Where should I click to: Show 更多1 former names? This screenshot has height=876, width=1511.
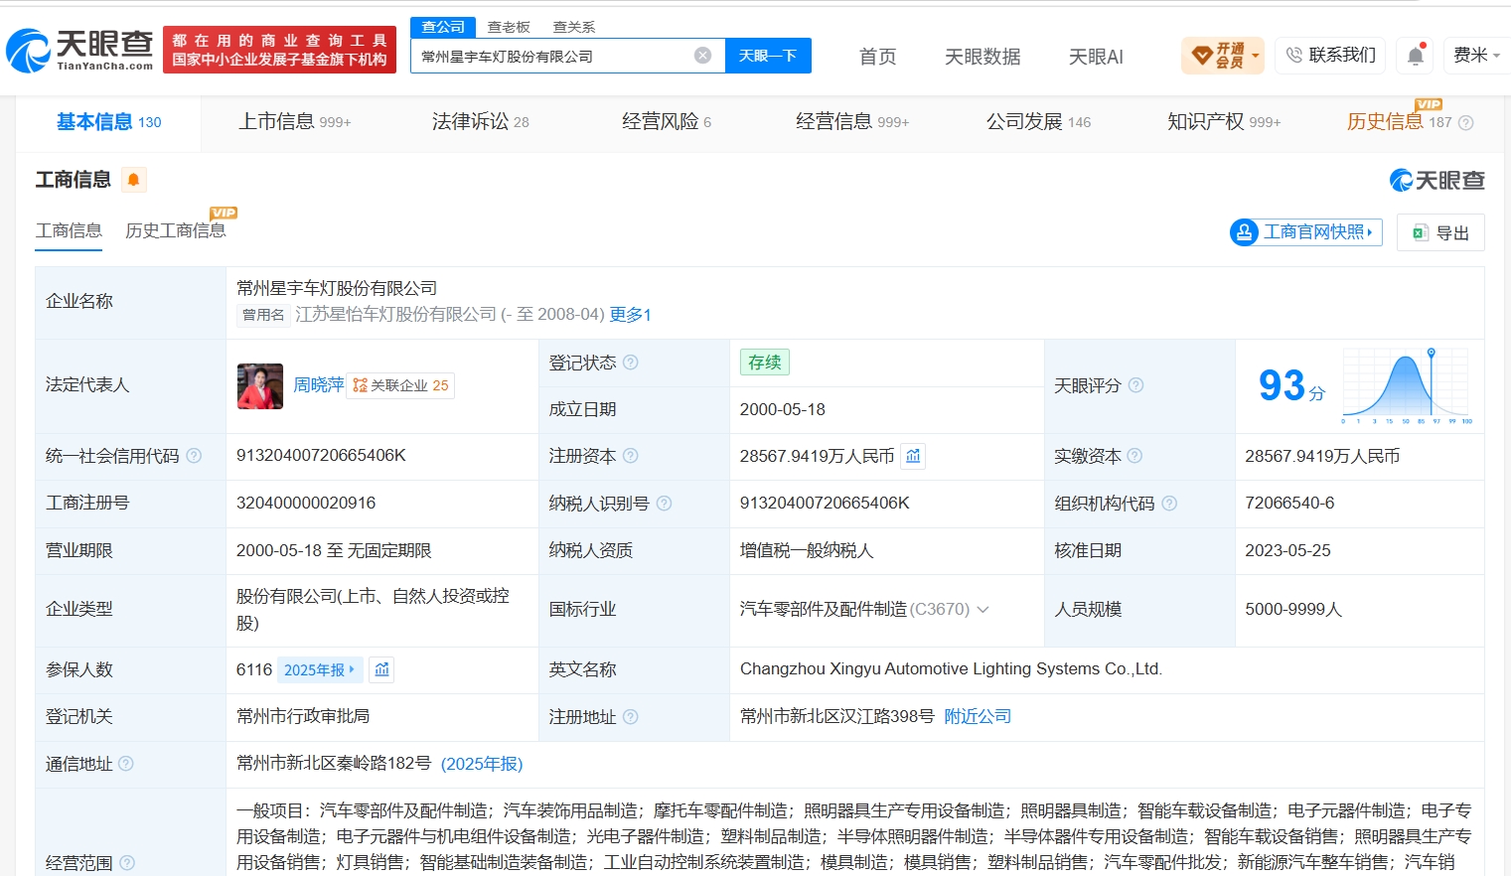click(631, 315)
